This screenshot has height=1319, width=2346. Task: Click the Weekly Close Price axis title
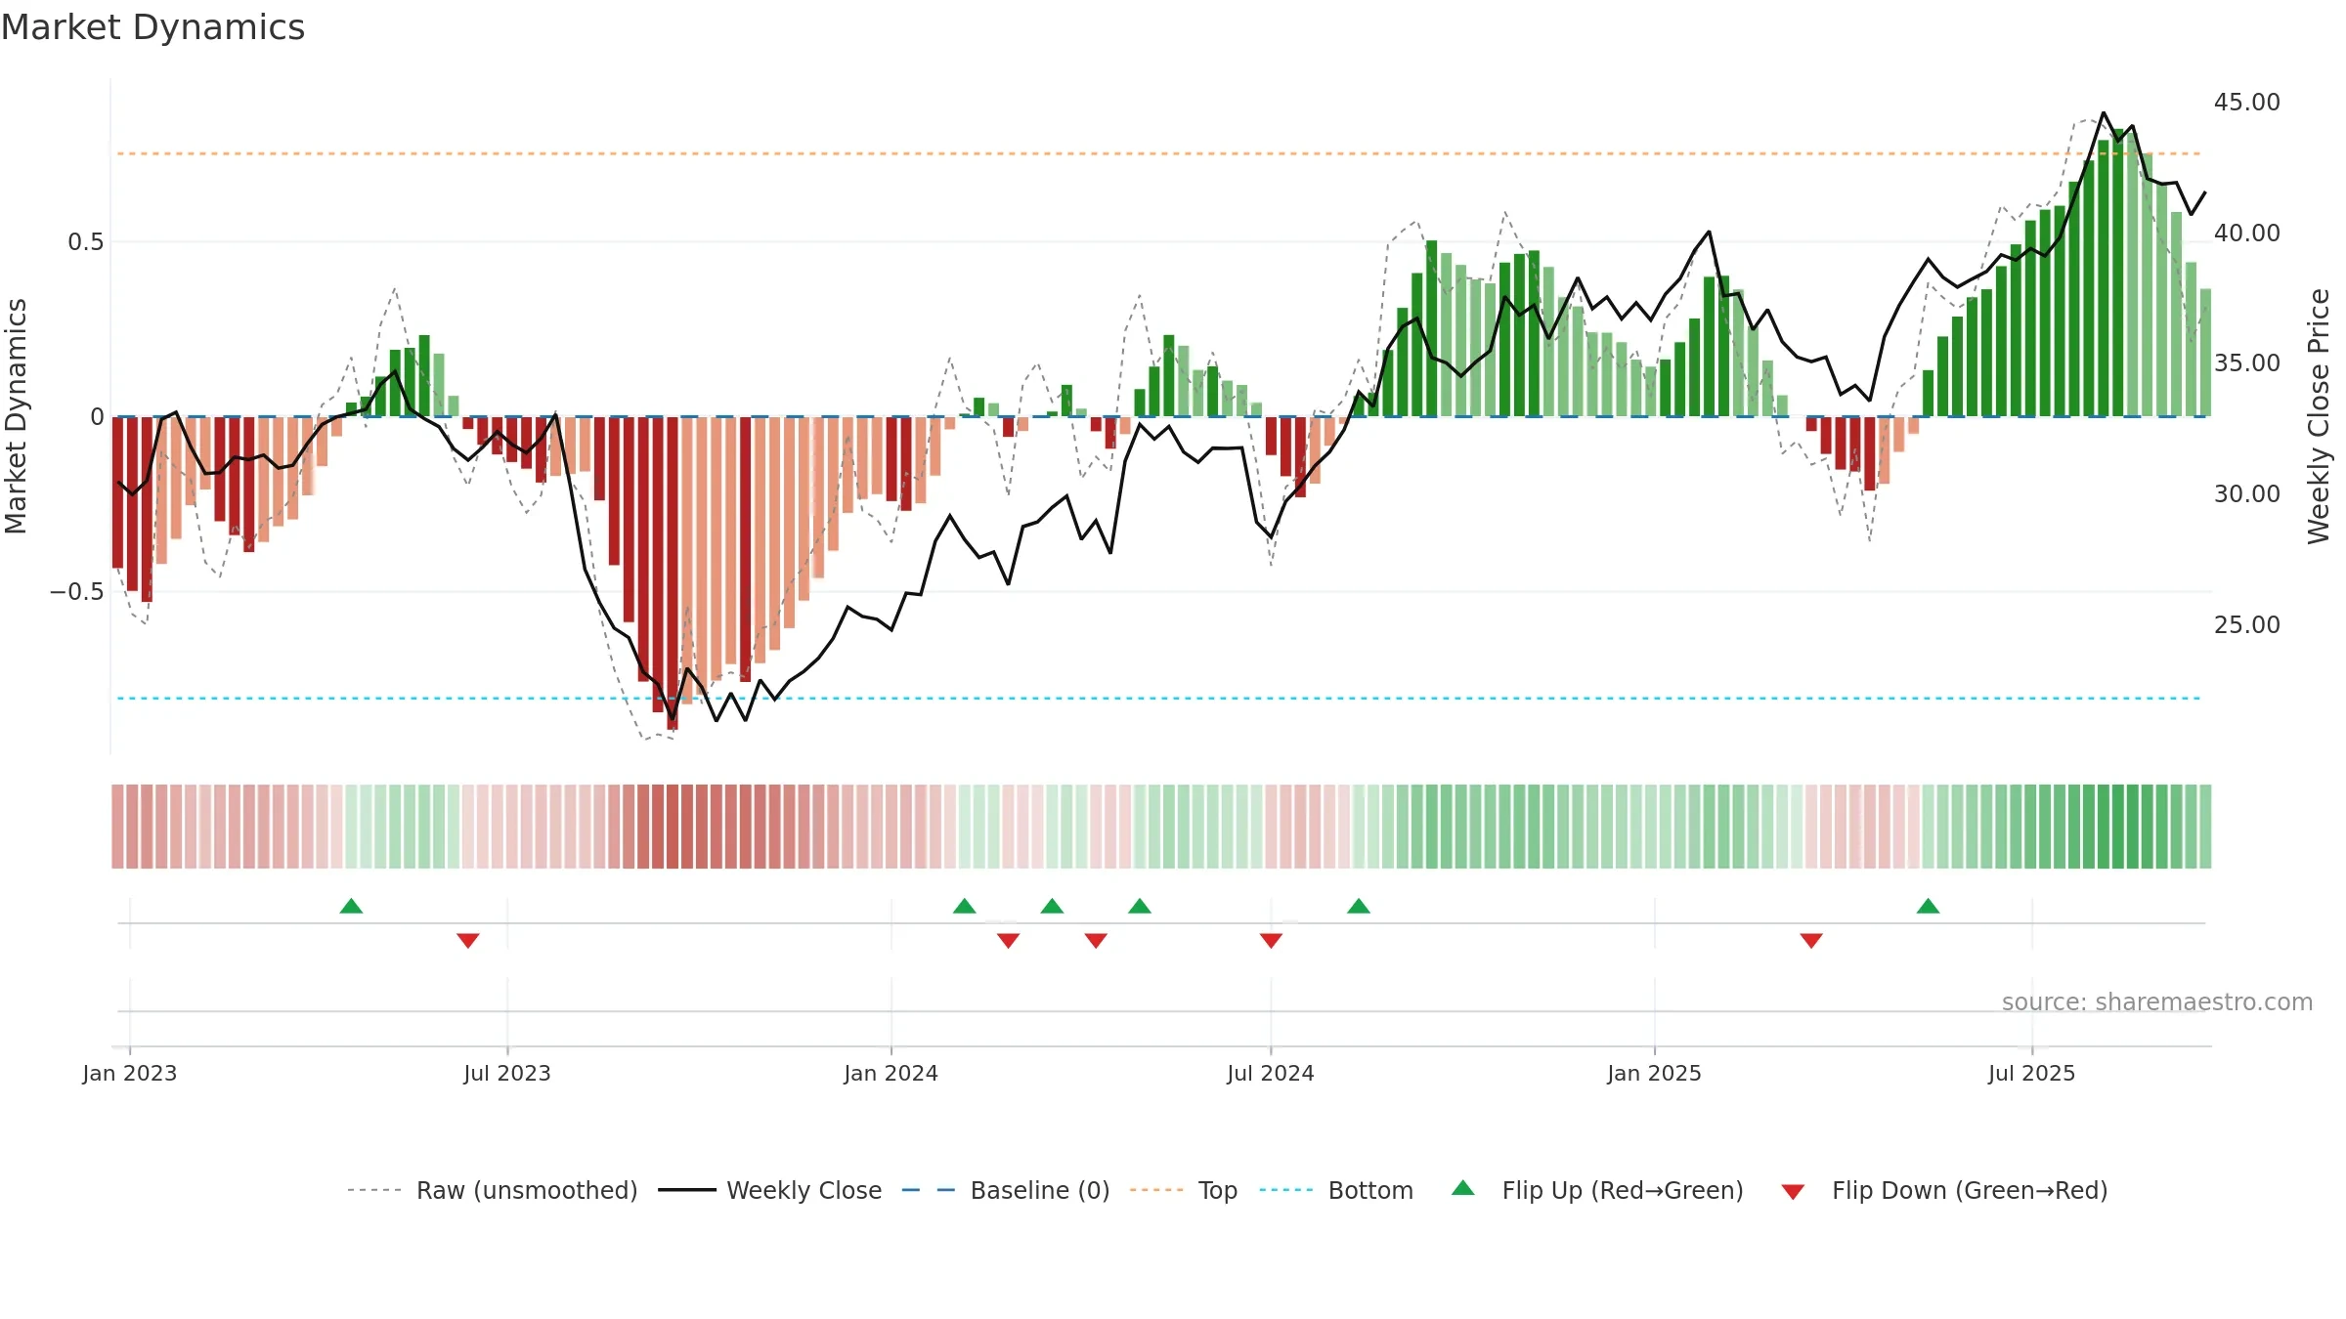point(2319,416)
